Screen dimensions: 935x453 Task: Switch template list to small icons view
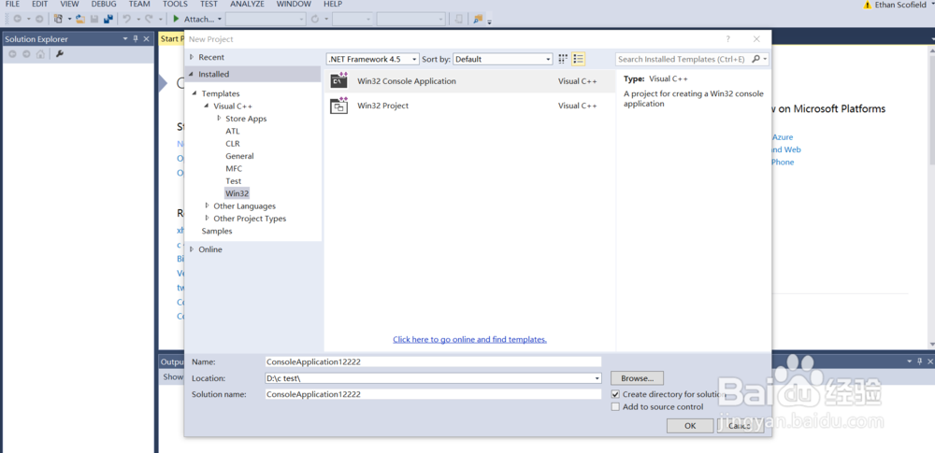(563, 59)
